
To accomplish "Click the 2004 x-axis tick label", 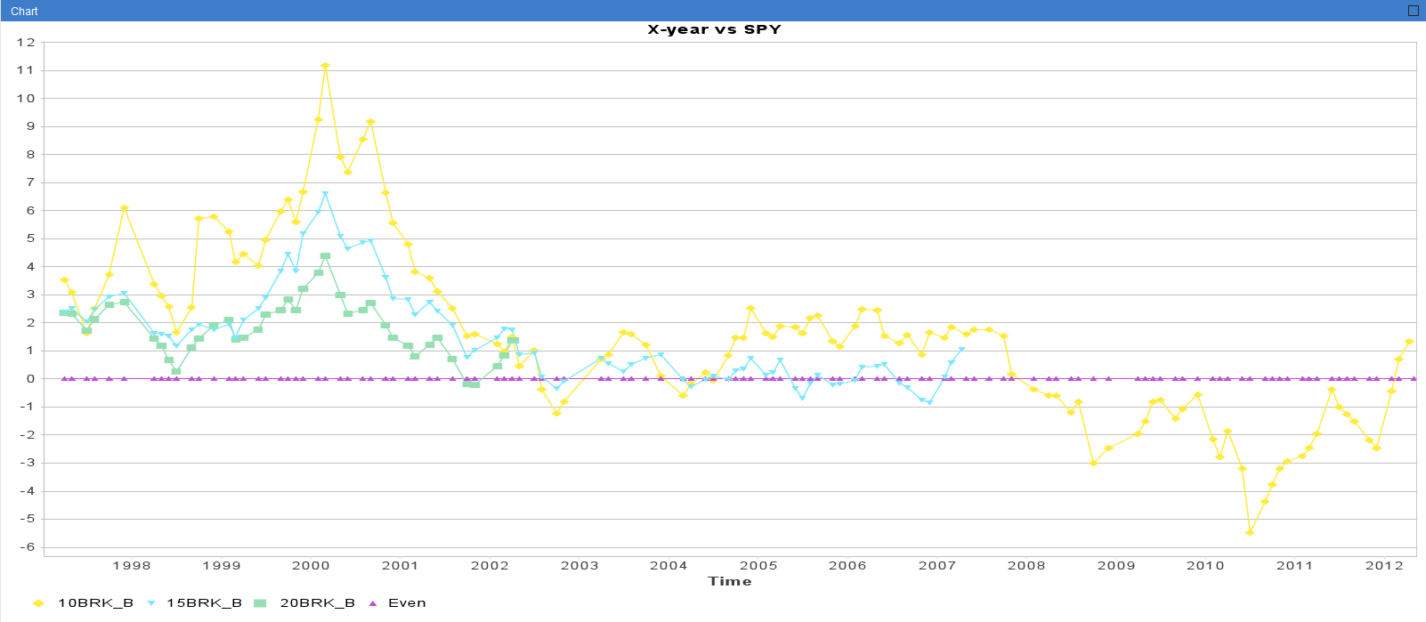I will point(668,565).
